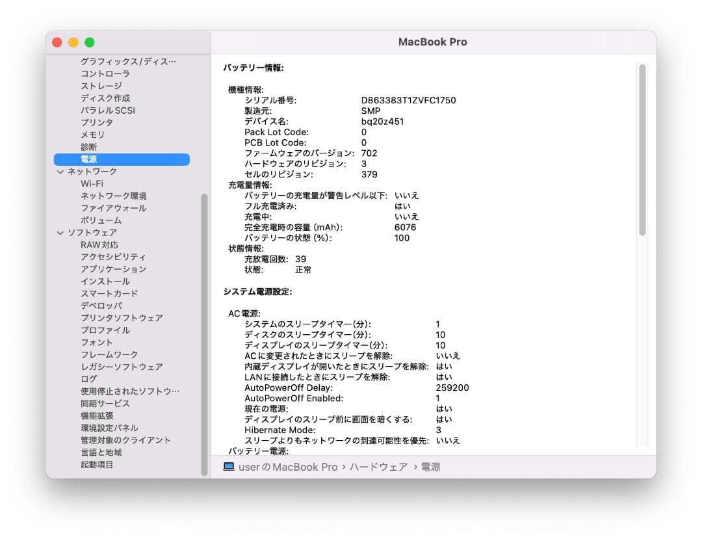The height and width of the screenshot is (539, 702).
Task: Select プリンタ in sidebar
Action: point(97,122)
